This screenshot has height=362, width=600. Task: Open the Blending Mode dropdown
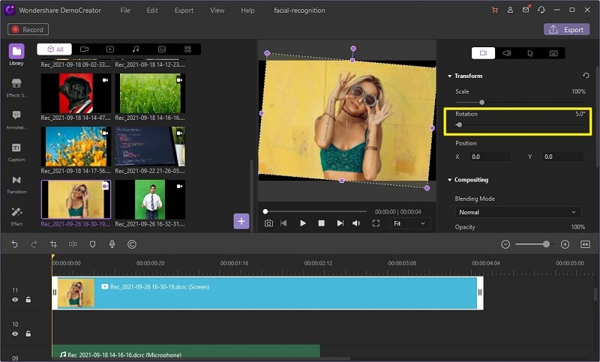pos(518,212)
